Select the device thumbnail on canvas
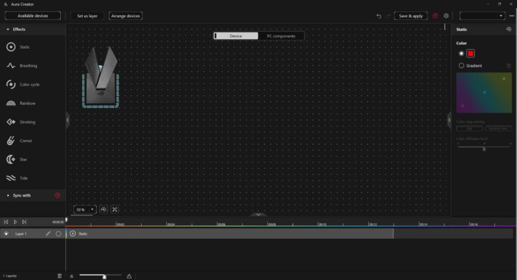Viewport: 517px width, 280px height. coord(101,77)
